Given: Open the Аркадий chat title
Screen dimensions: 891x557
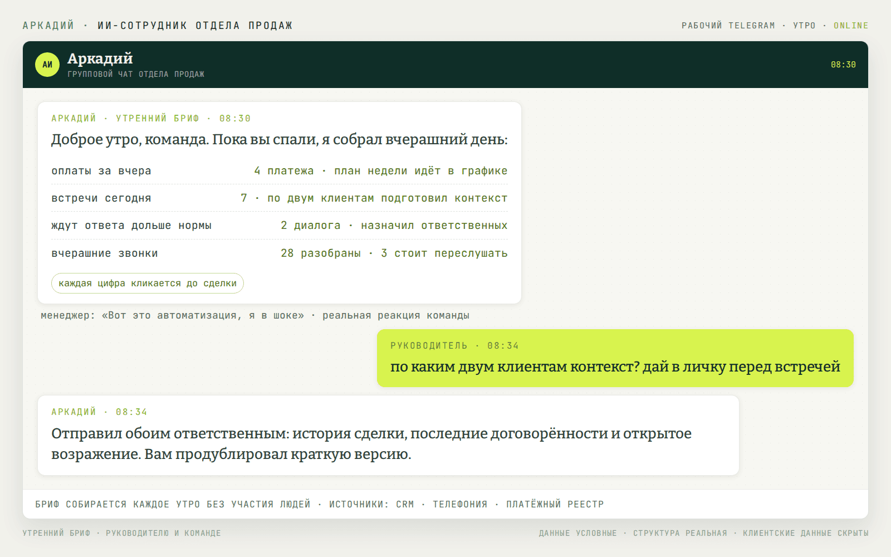Looking at the screenshot, I should [x=100, y=58].
